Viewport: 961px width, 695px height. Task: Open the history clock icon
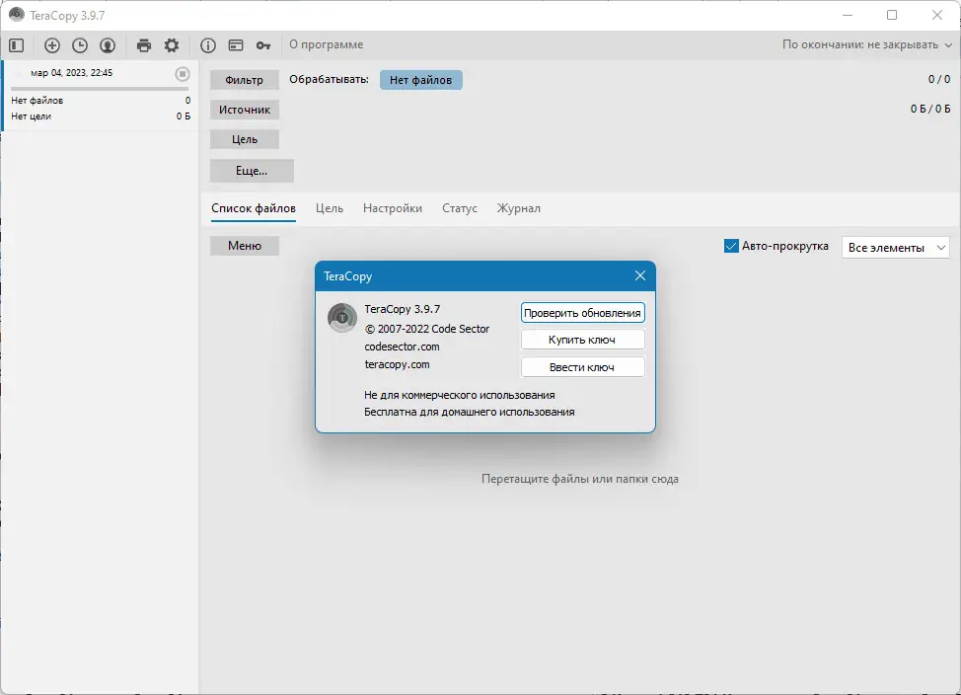pos(80,44)
